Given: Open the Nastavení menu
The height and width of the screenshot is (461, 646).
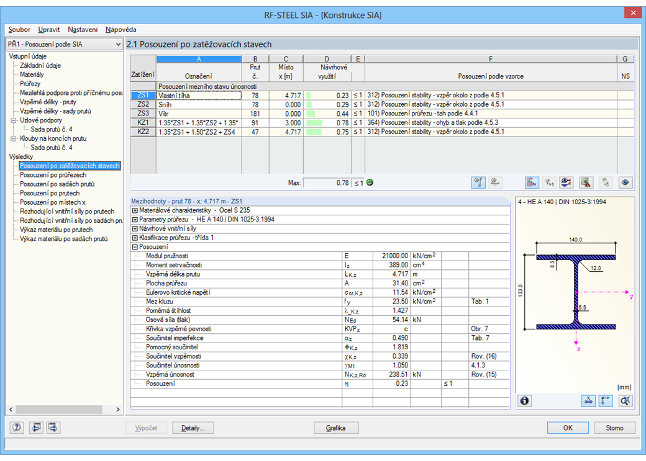Looking at the screenshot, I should click(x=83, y=30).
